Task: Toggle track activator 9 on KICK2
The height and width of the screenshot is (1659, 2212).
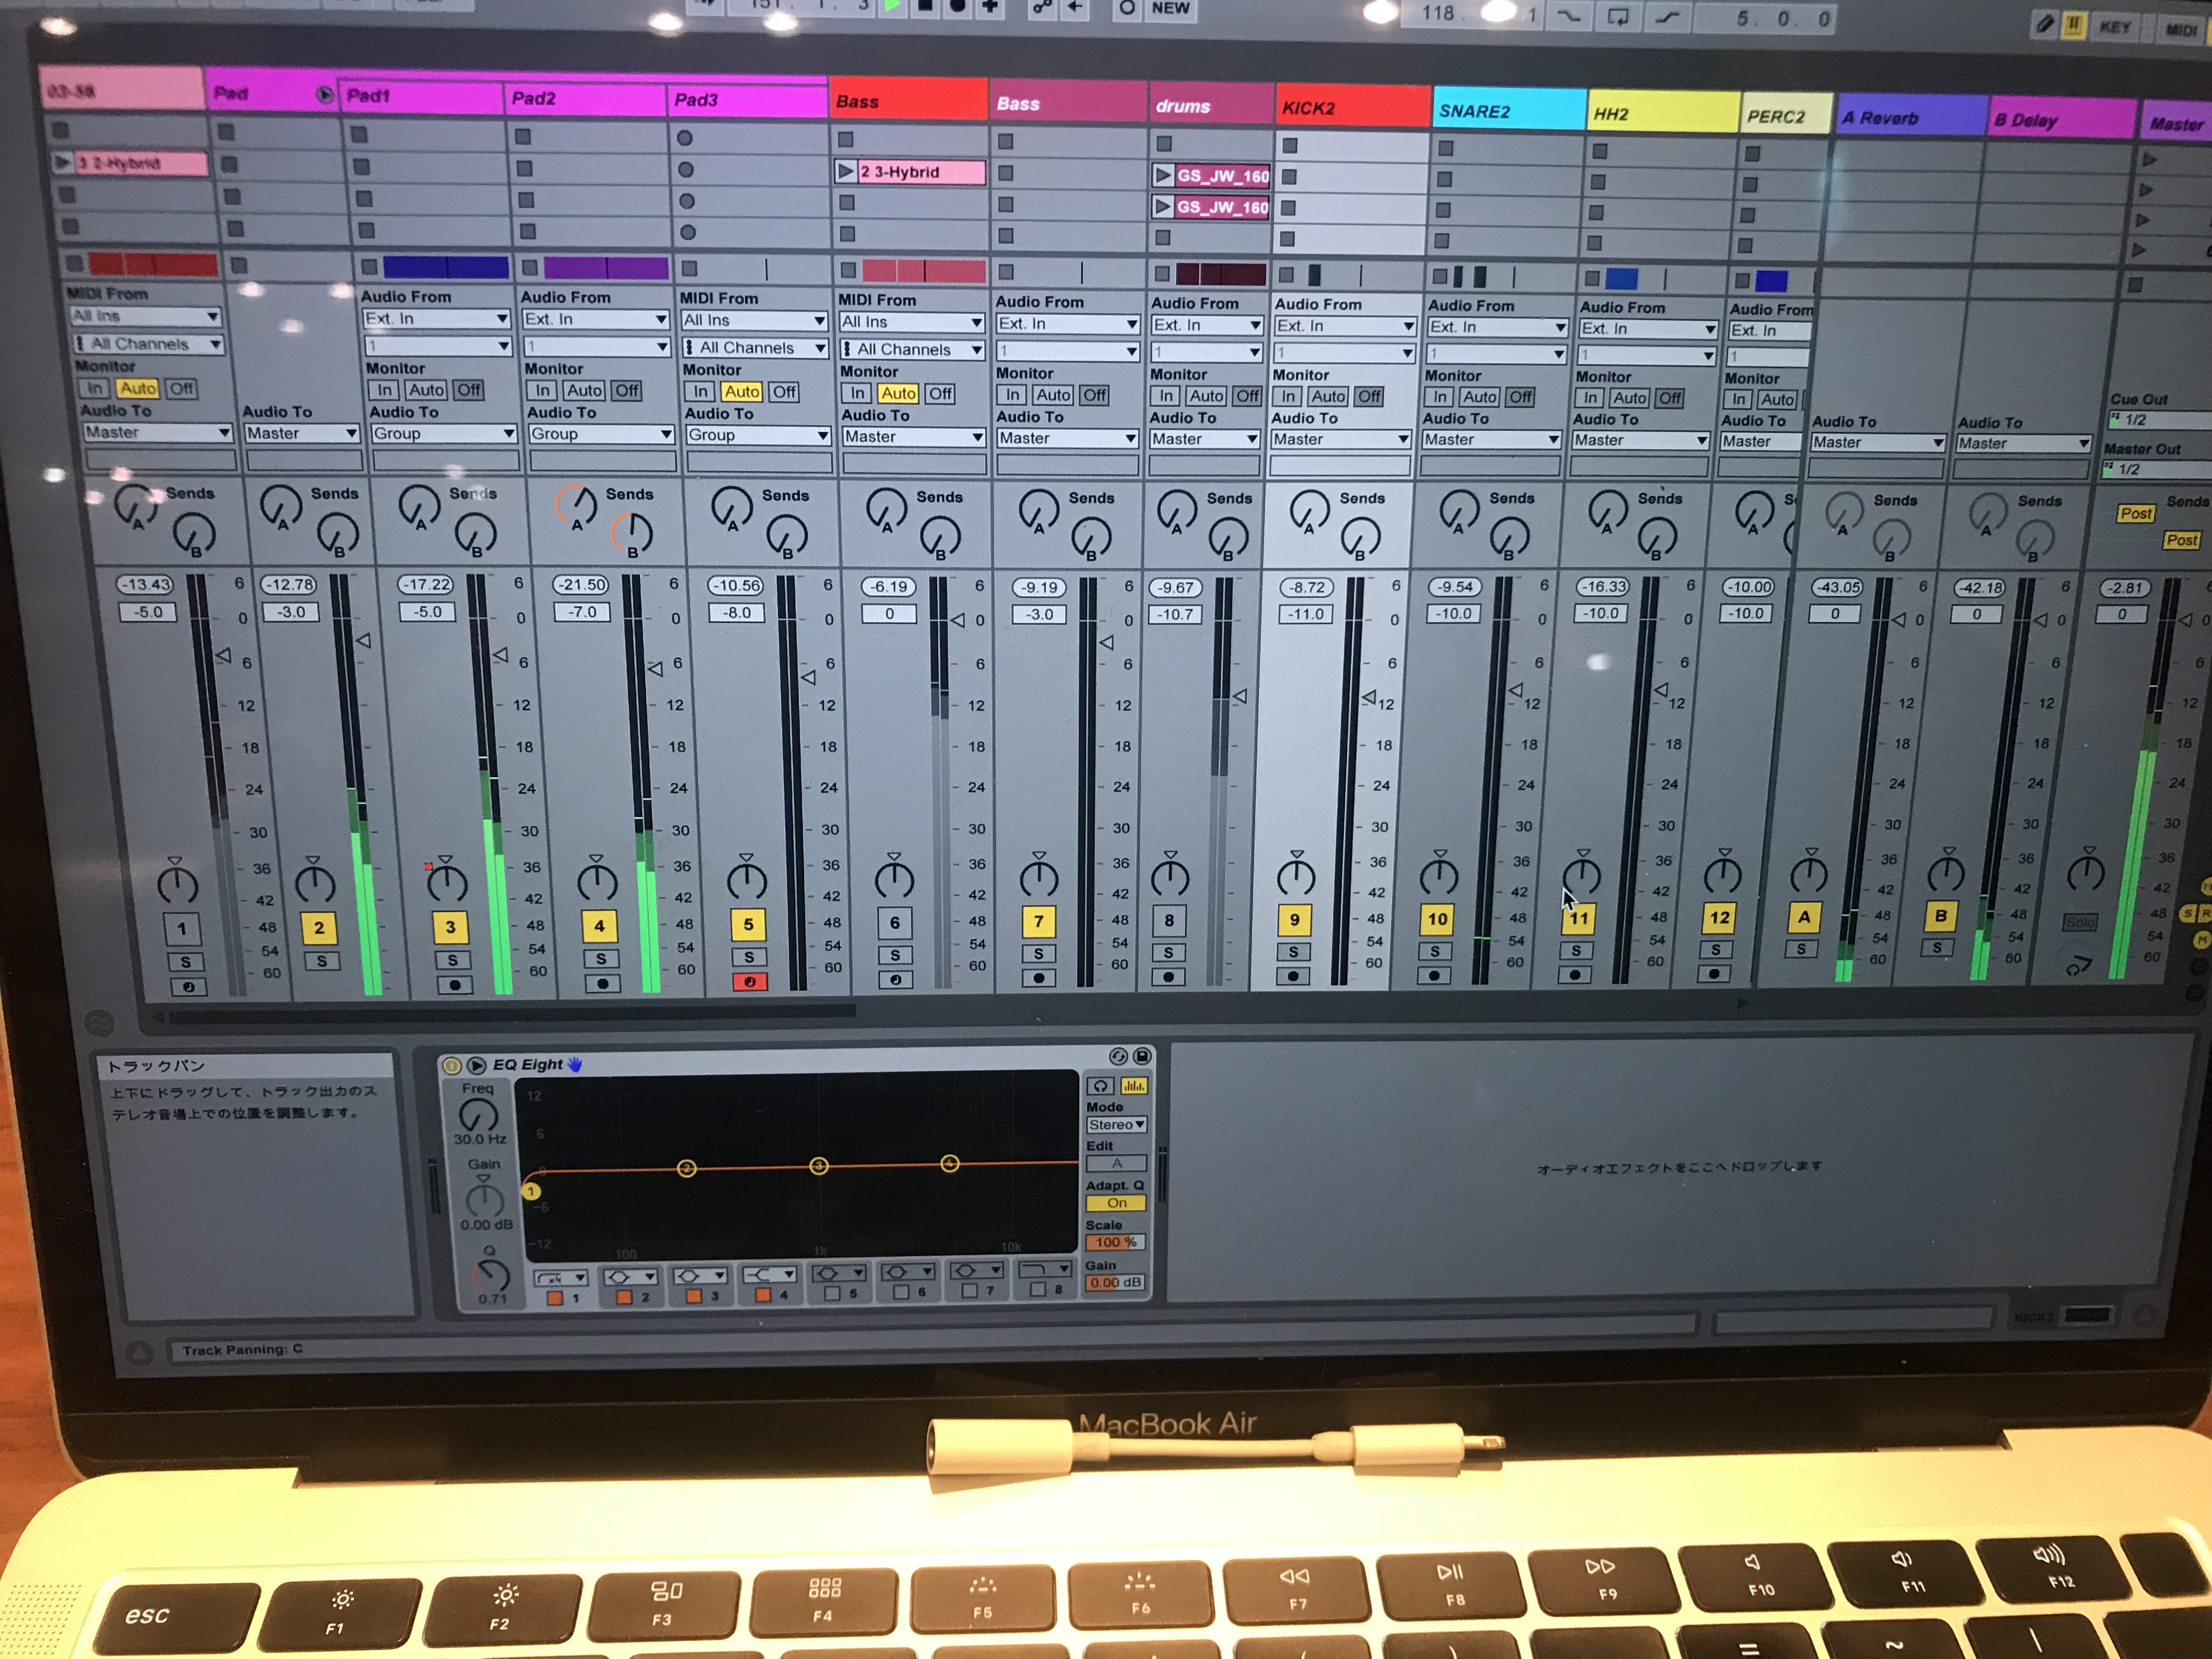Action: (1295, 920)
